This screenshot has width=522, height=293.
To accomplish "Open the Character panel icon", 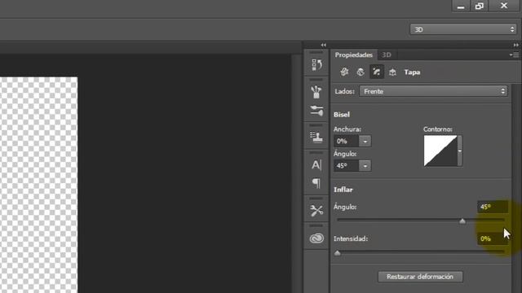I will [316, 164].
